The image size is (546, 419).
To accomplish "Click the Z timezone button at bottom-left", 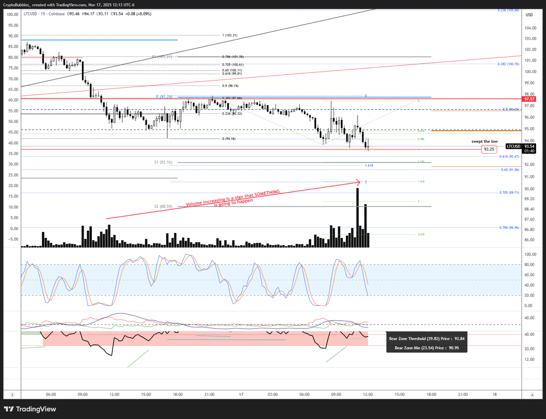I will [12, 394].
